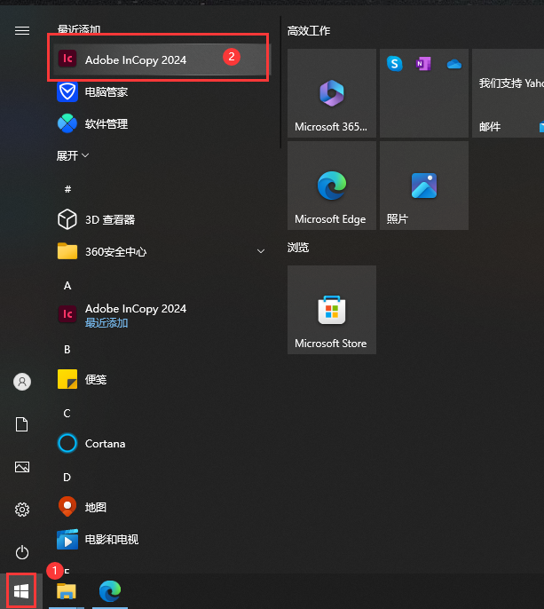Open 3D 查看器 app
544x609 pixels.
coord(109,219)
